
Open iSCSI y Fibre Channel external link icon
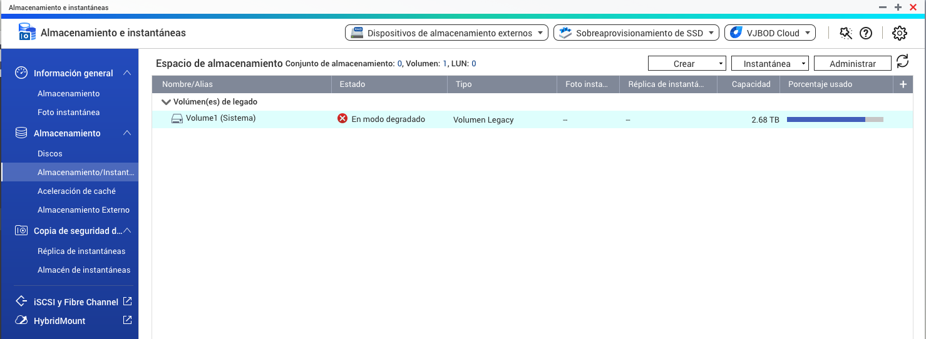[x=127, y=301]
